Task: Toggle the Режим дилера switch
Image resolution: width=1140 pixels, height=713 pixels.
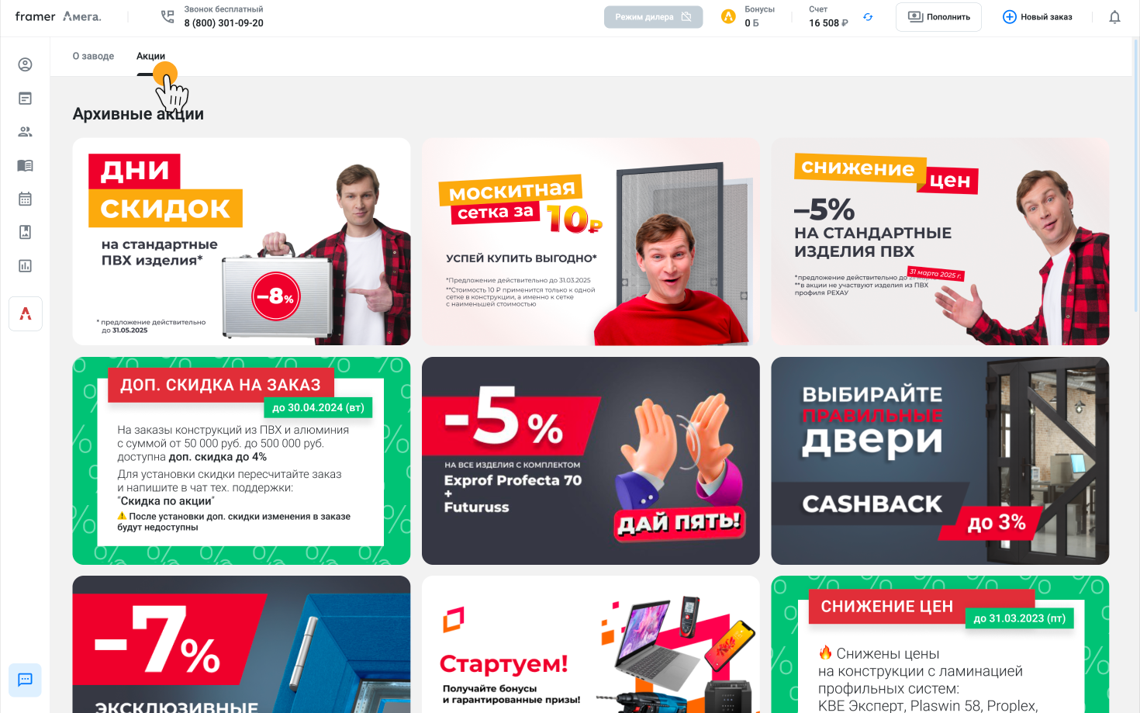Action: (x=653, y=17)
